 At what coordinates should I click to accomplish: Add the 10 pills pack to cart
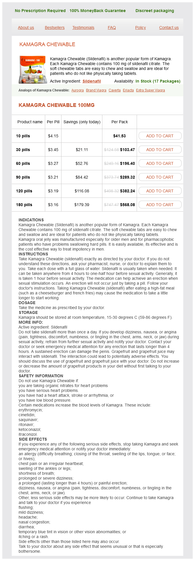coord(160,136)
